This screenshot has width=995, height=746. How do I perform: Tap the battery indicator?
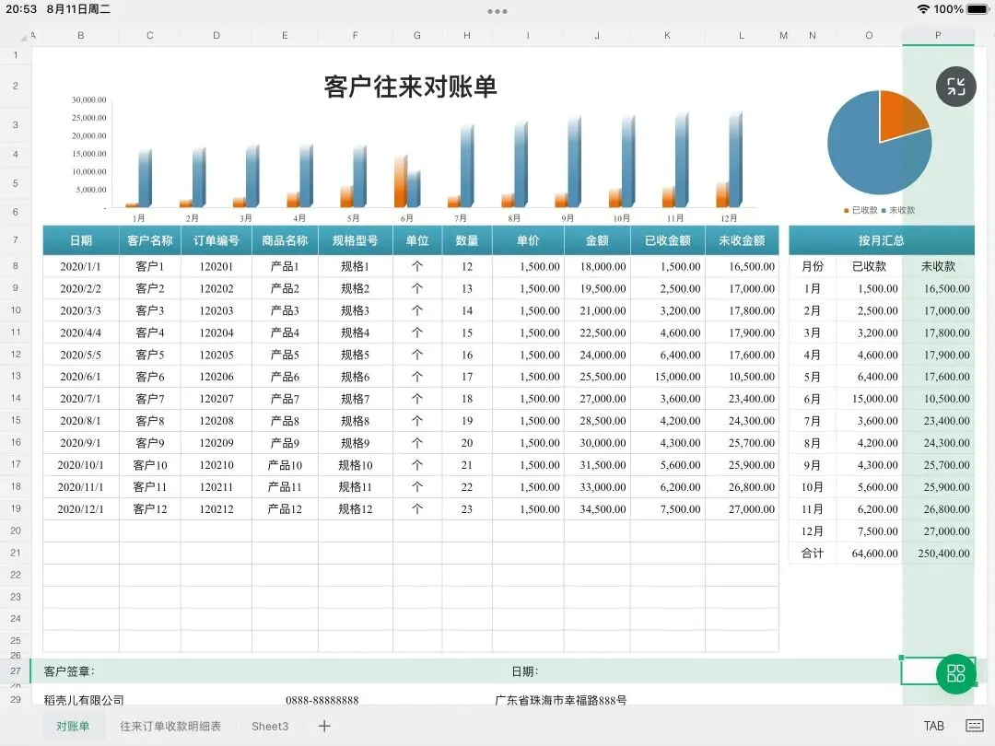point(979,9)
